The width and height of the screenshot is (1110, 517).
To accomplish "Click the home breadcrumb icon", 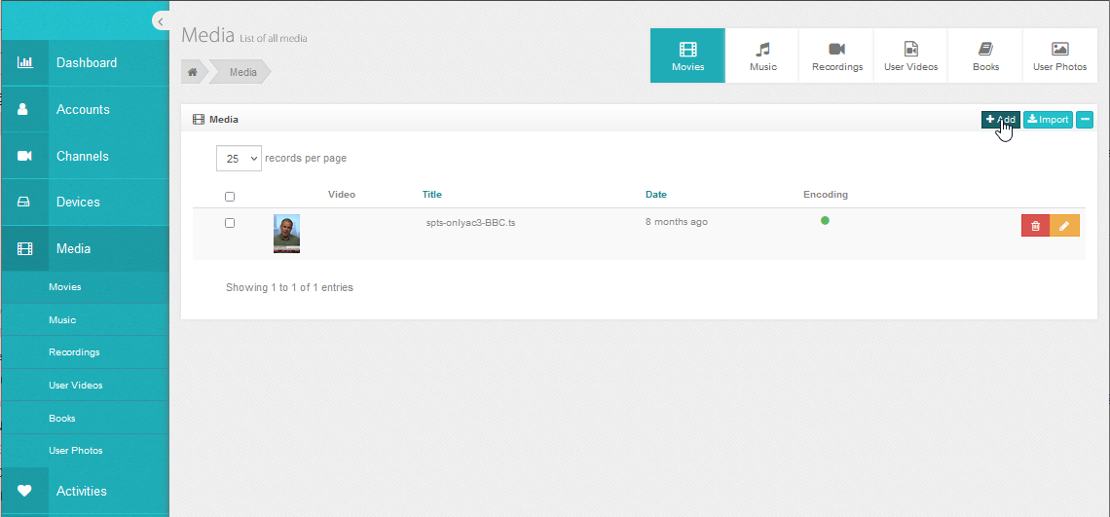I will (193, 72).
